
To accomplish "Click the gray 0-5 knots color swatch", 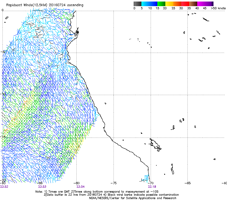I will pyautogui.click(x=137, y=4).
